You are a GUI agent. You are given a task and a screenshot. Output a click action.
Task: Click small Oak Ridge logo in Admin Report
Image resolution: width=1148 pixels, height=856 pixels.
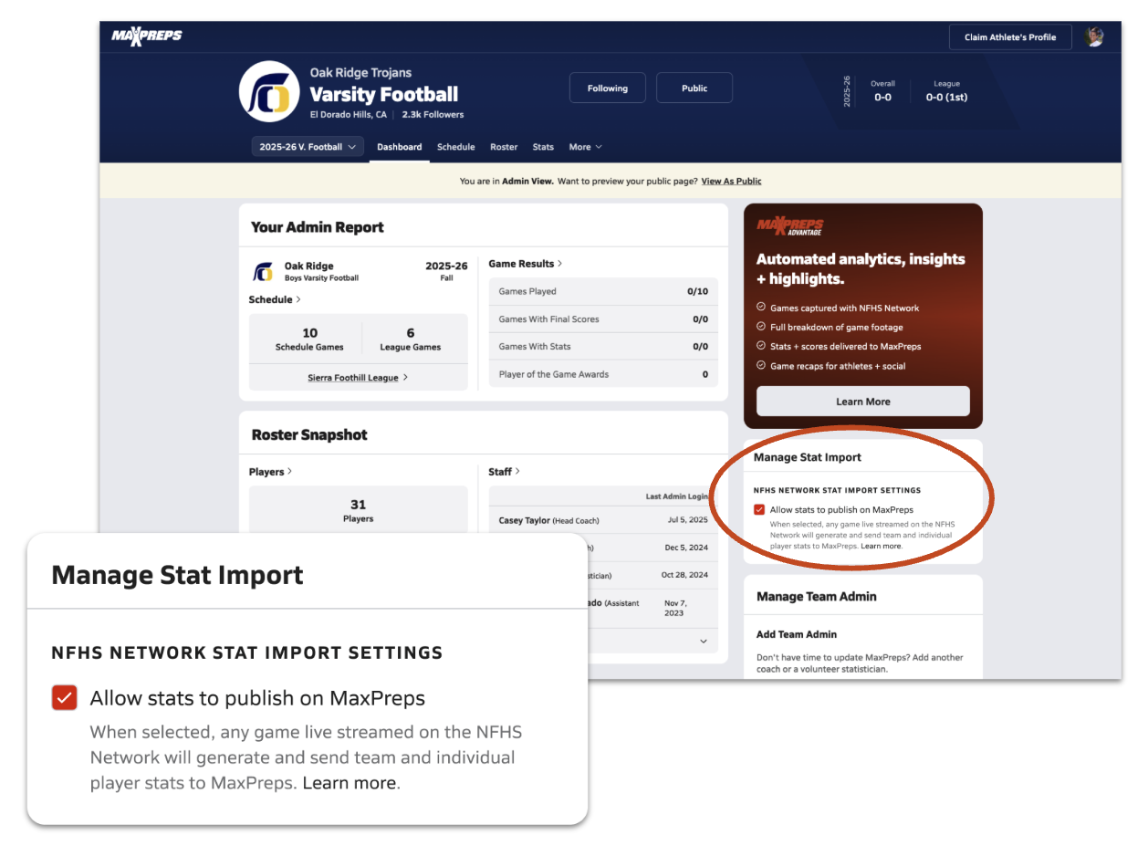(263, 272)
